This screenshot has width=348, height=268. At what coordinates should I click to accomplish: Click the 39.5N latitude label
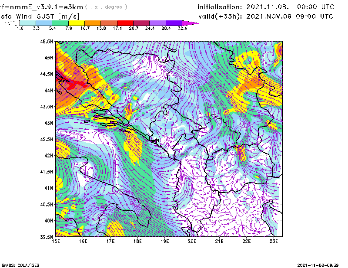point(47,237)
